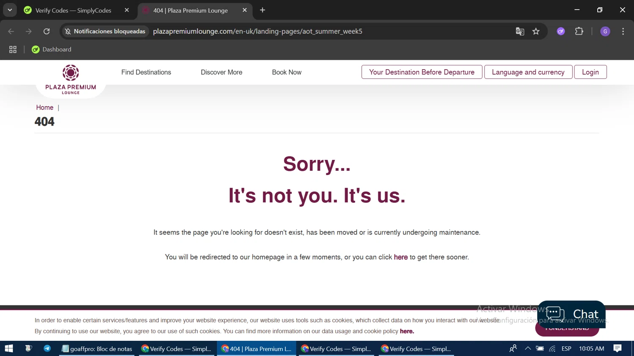Click the Home breadcrumb link

45,108
